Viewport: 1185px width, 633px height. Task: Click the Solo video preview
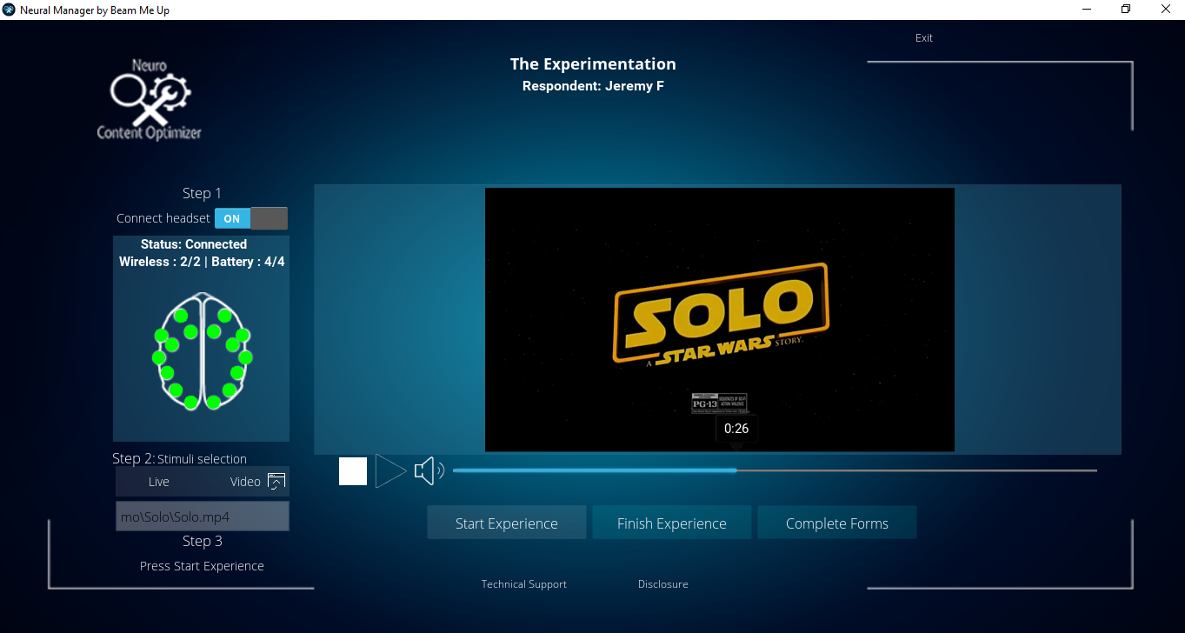[720, 319]
